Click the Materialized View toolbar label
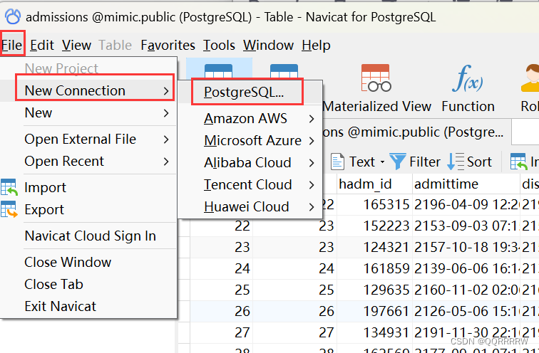The height and width of the screenshot is (353, 539). point(377,106)
